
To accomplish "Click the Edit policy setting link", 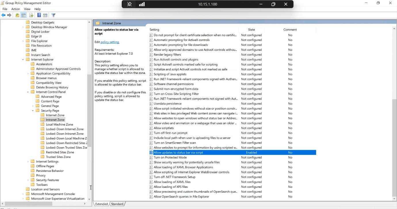I will point(110,42).
